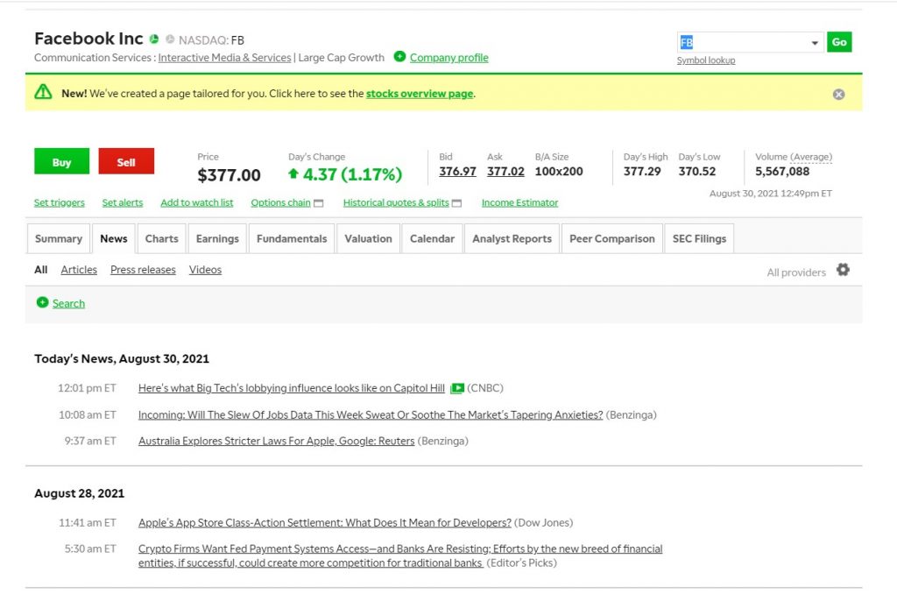Open Historical quotes & splits link
897x594 pixels.
click(x=396, y=202)
